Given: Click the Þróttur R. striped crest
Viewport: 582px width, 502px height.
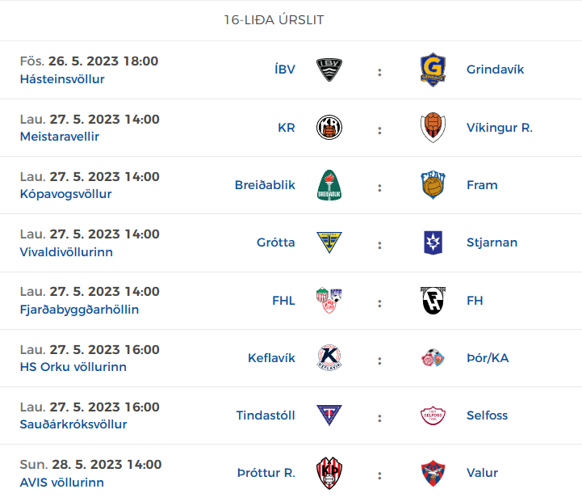Looking at the screenshot, I should (x=329, y=473).
